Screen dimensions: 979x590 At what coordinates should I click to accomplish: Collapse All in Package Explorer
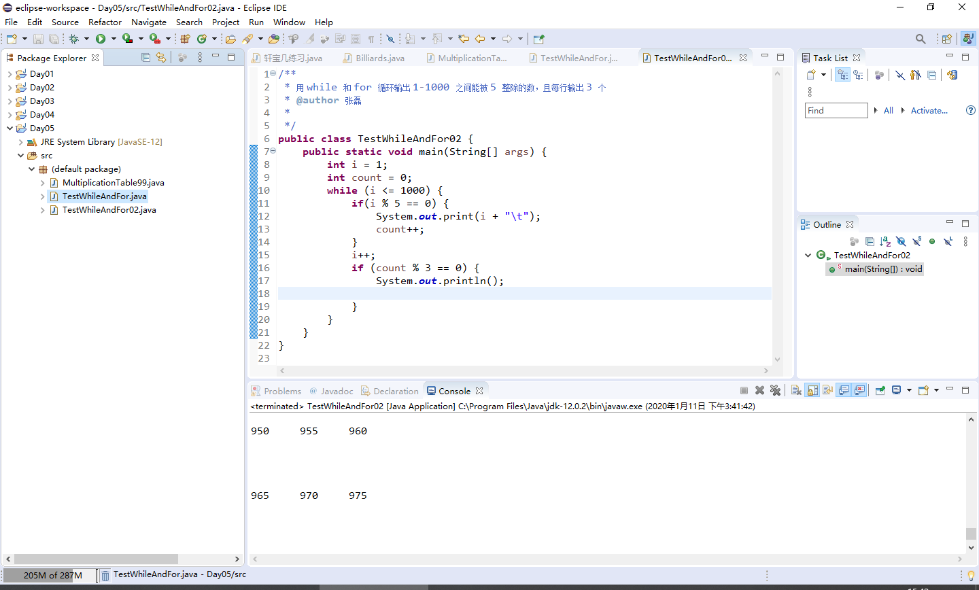(x=145, y=58)
